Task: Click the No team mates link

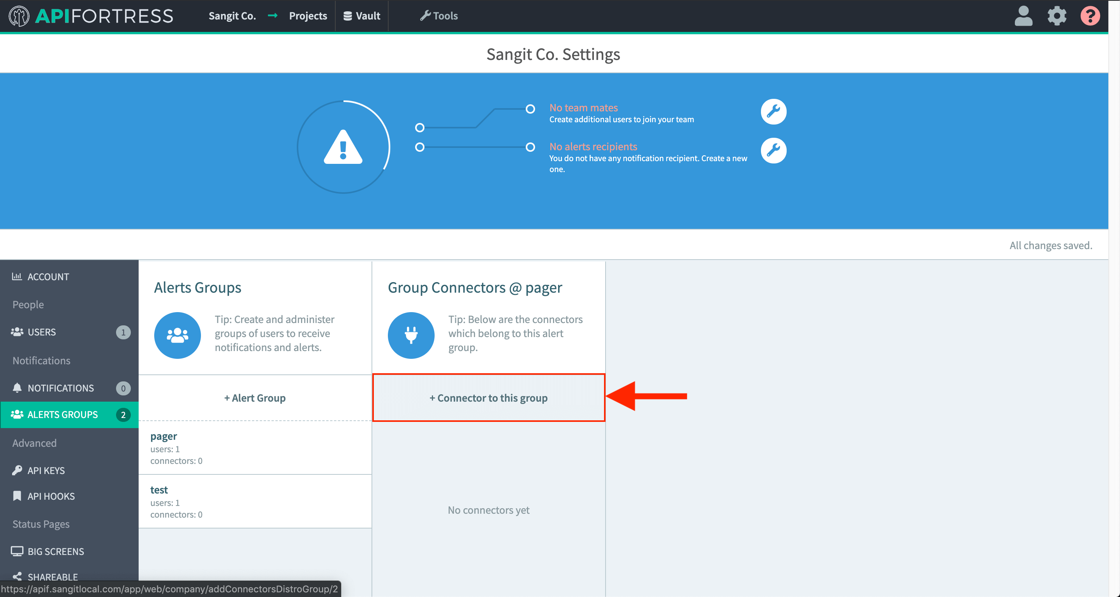Action: pyautogui.click(x=583, y=107)
